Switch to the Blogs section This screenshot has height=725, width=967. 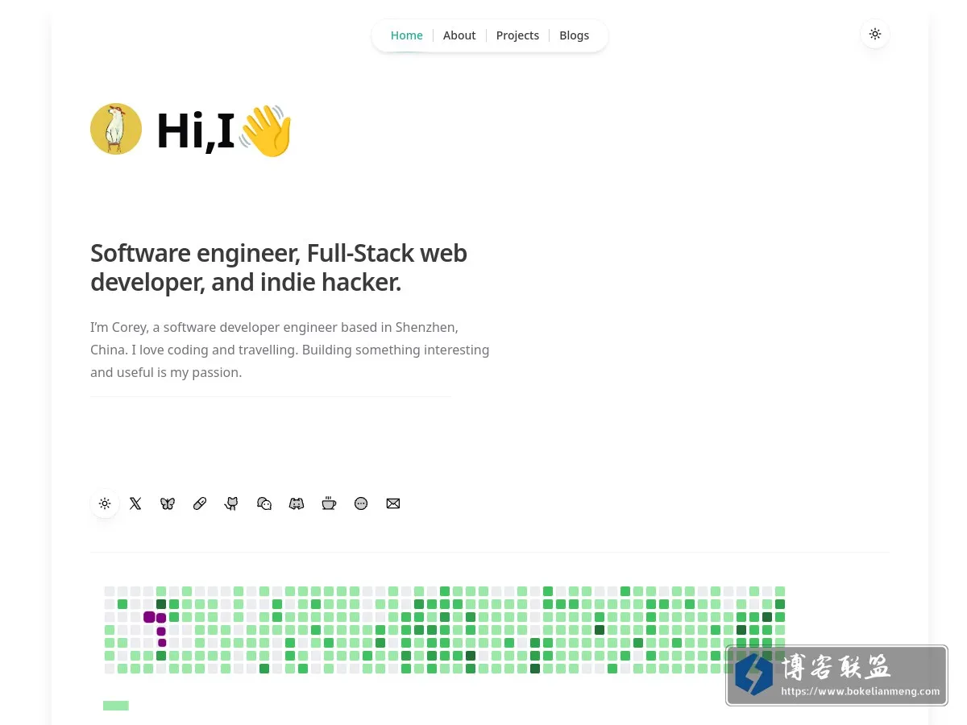tap(574, 35)
